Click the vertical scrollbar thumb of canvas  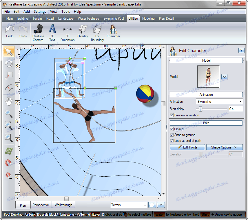[163, 104]
